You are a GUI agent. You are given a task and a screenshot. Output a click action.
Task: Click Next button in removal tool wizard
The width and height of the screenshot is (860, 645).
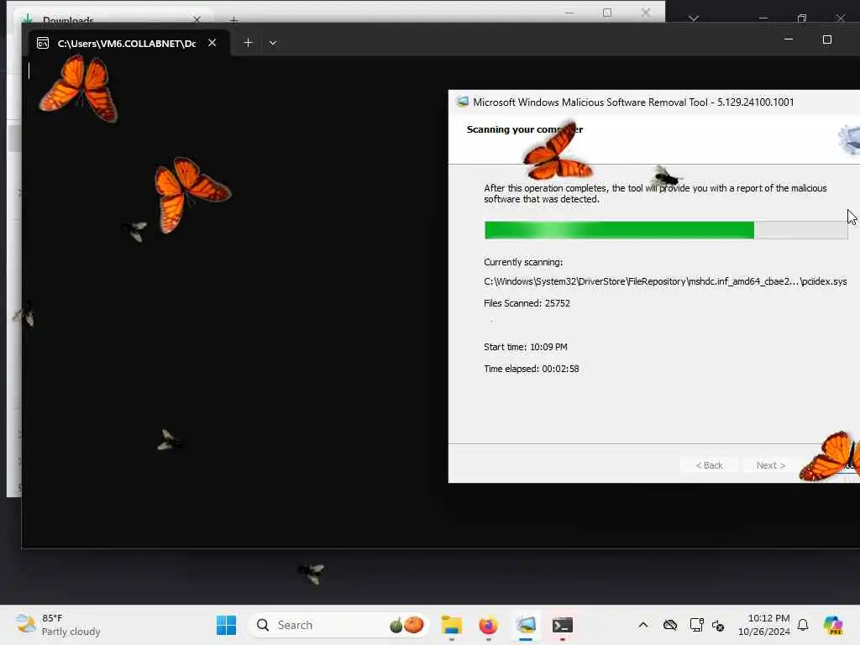(771, 465)
